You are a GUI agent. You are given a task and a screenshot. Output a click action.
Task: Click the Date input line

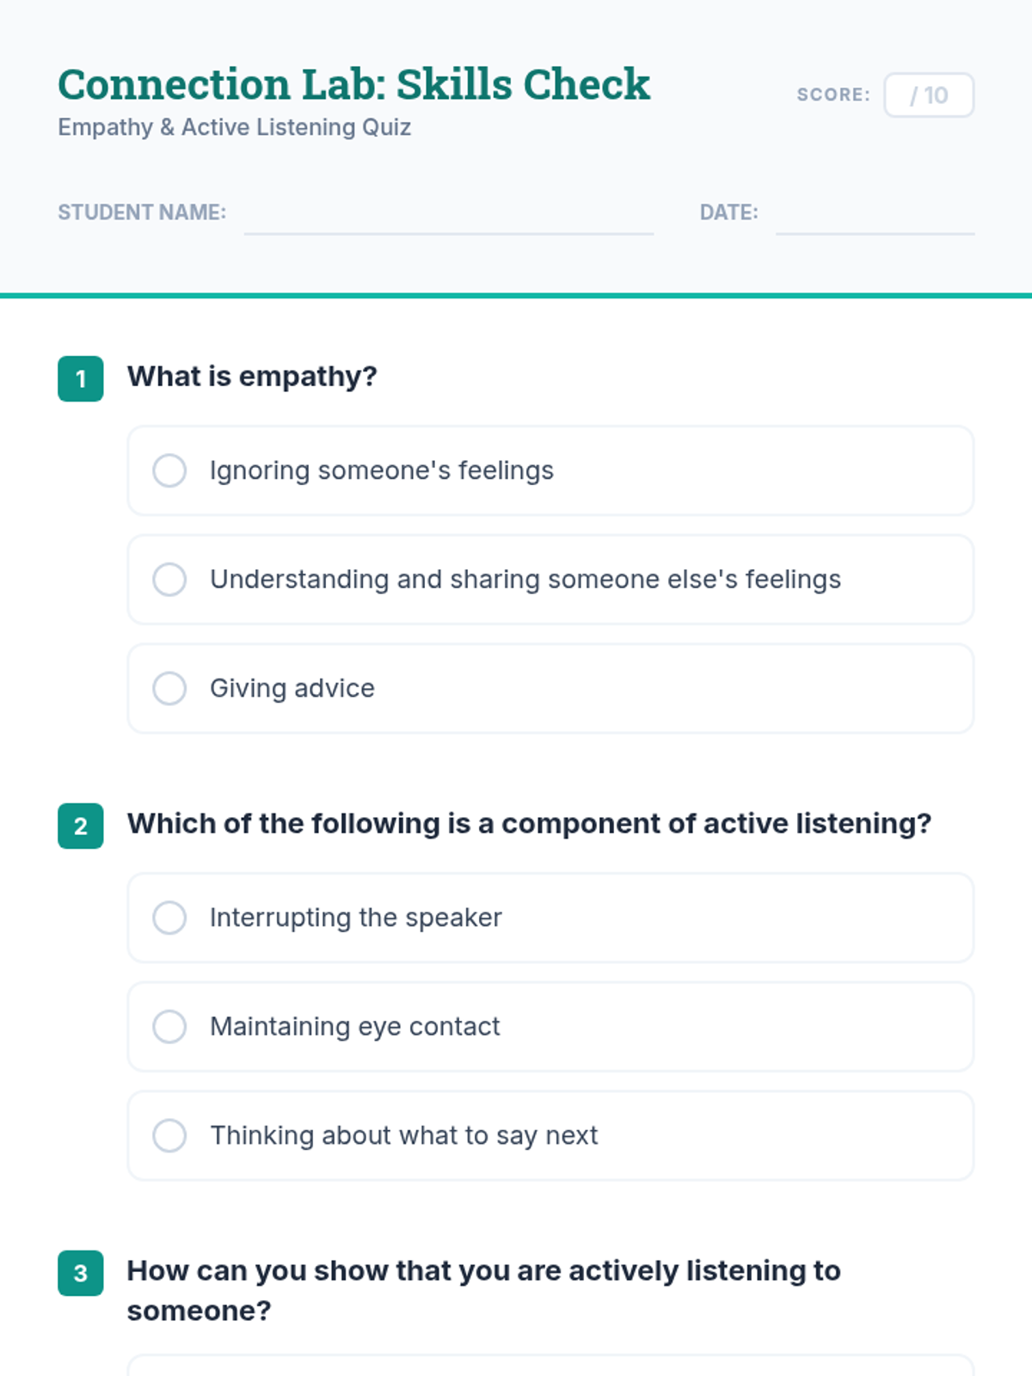[x=875, y=218]
